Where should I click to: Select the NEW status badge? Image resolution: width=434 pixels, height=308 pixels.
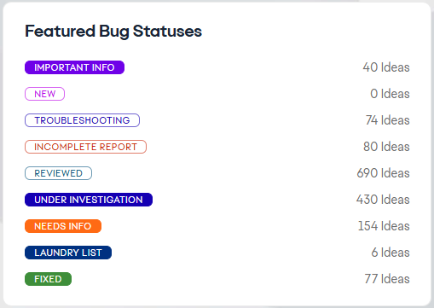(44, 94)
